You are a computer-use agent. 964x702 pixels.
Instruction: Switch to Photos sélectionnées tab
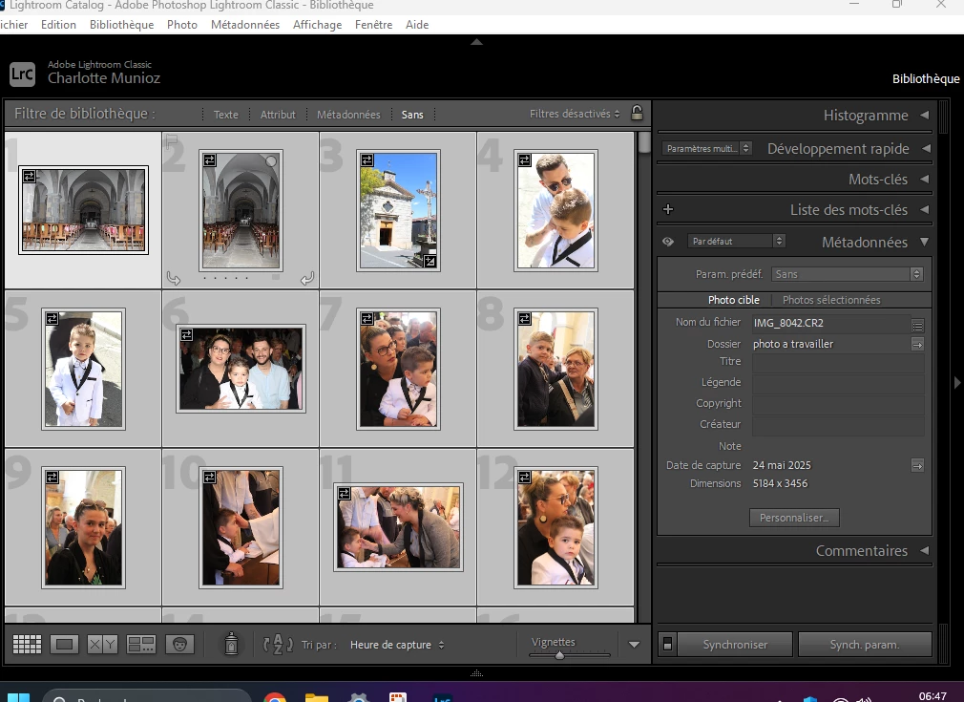pos(831,300)
